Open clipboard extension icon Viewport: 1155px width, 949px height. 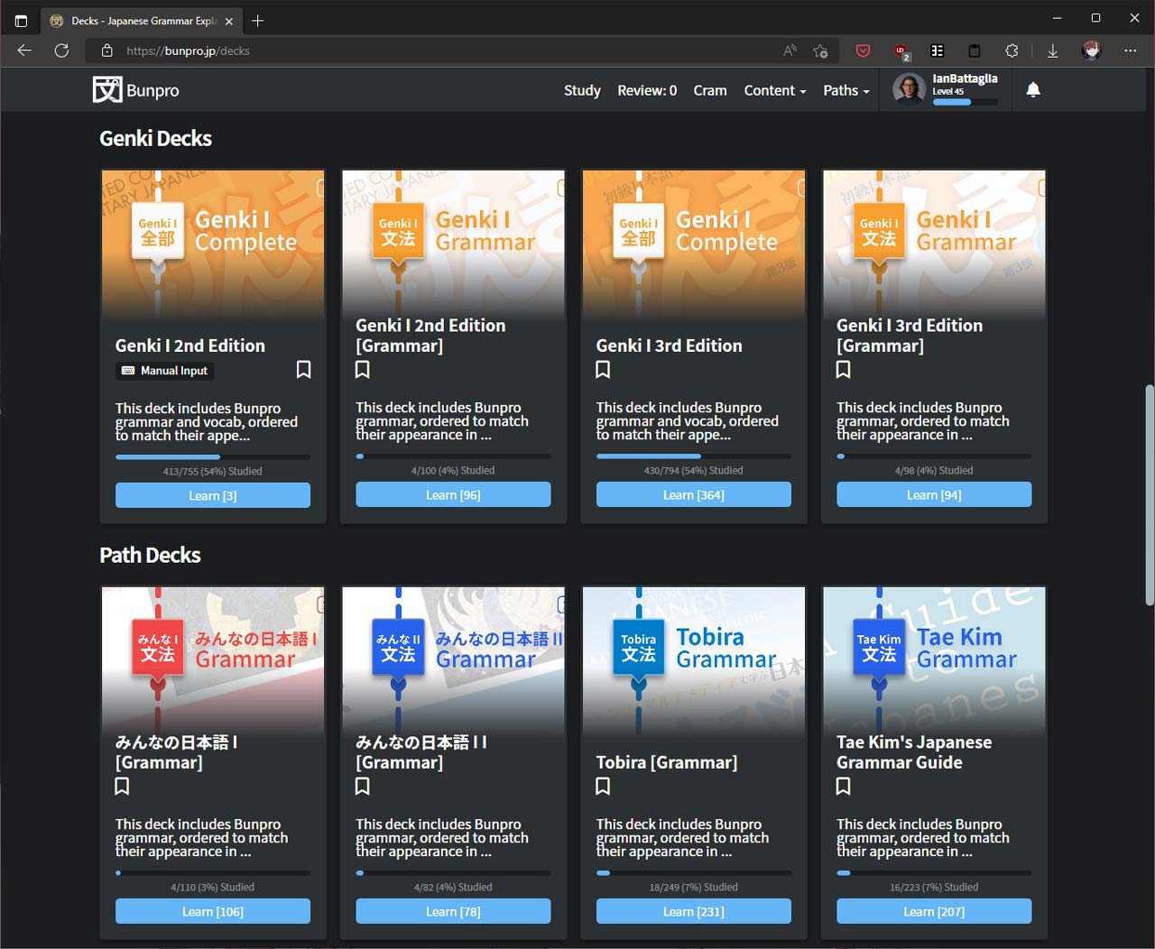point(975,51)
